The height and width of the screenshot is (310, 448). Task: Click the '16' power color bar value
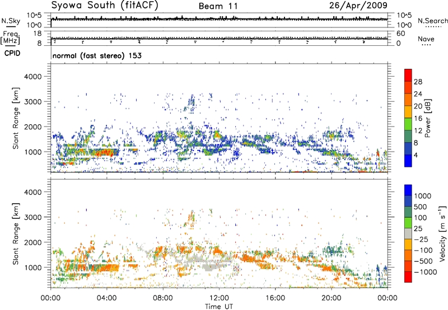(418, 119)
